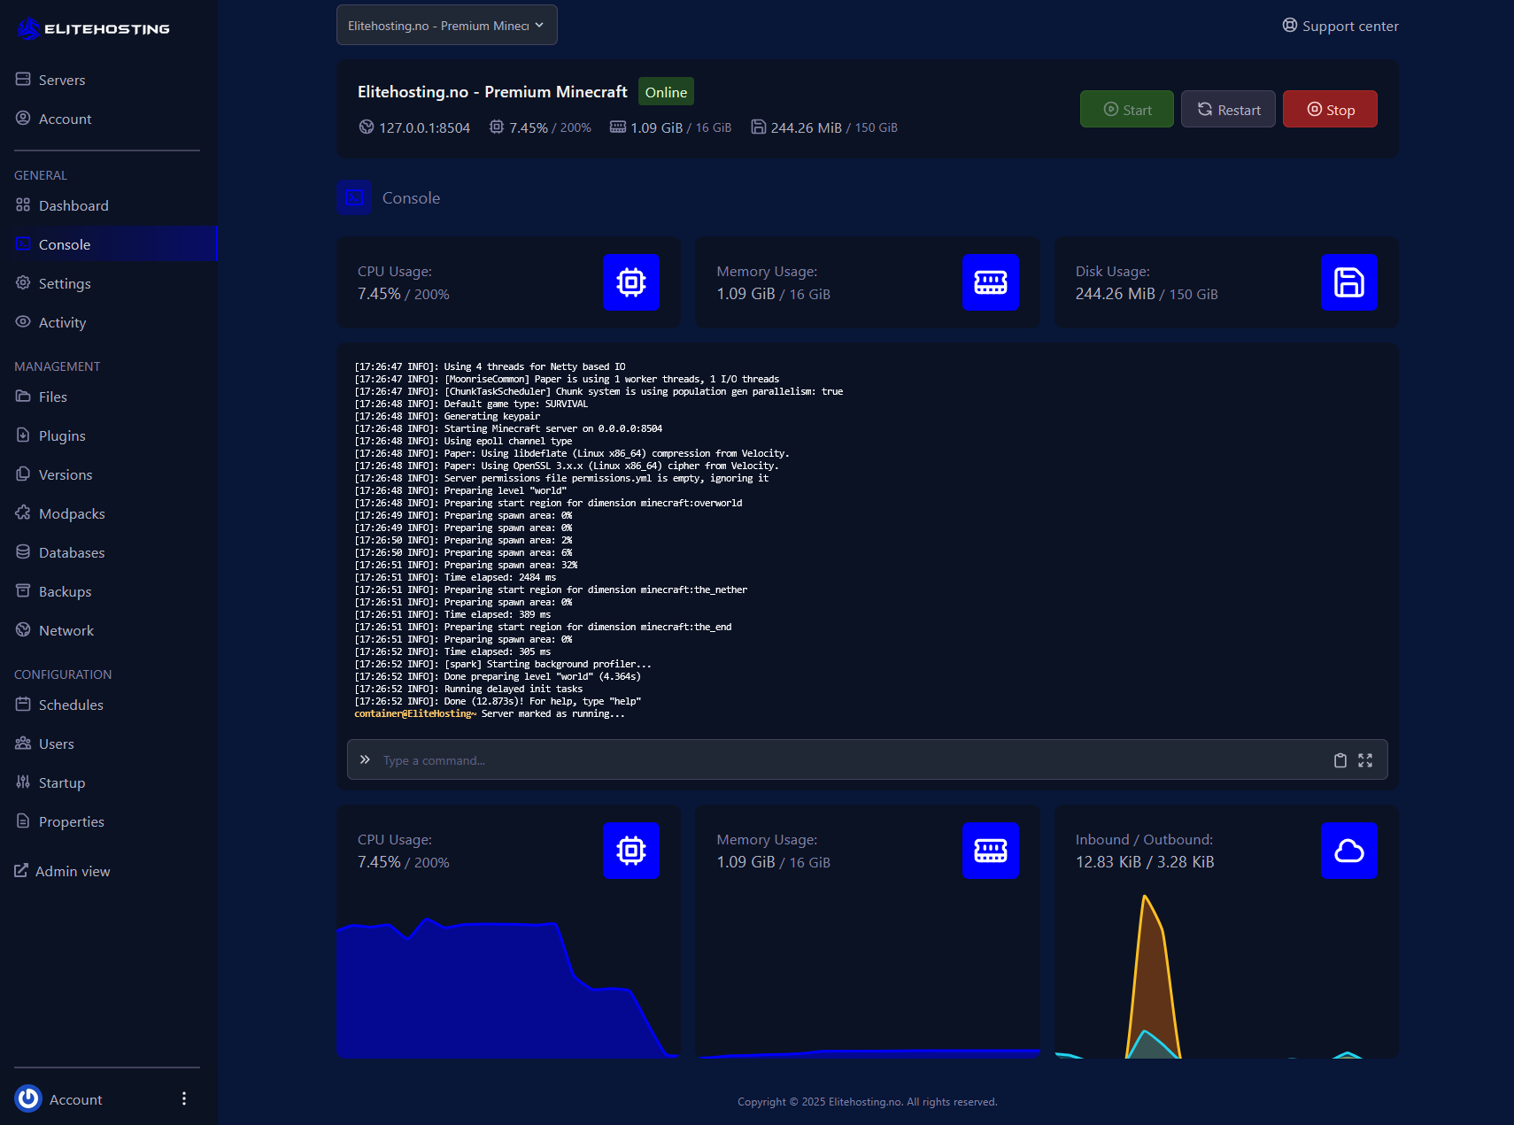
Task: Click the Console header terminal icon
Action: (x=354, y=197)
